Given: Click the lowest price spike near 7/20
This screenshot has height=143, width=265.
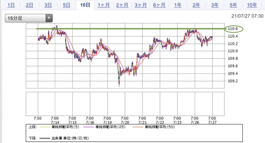Looking at the screenshot, I should [119, 84].
